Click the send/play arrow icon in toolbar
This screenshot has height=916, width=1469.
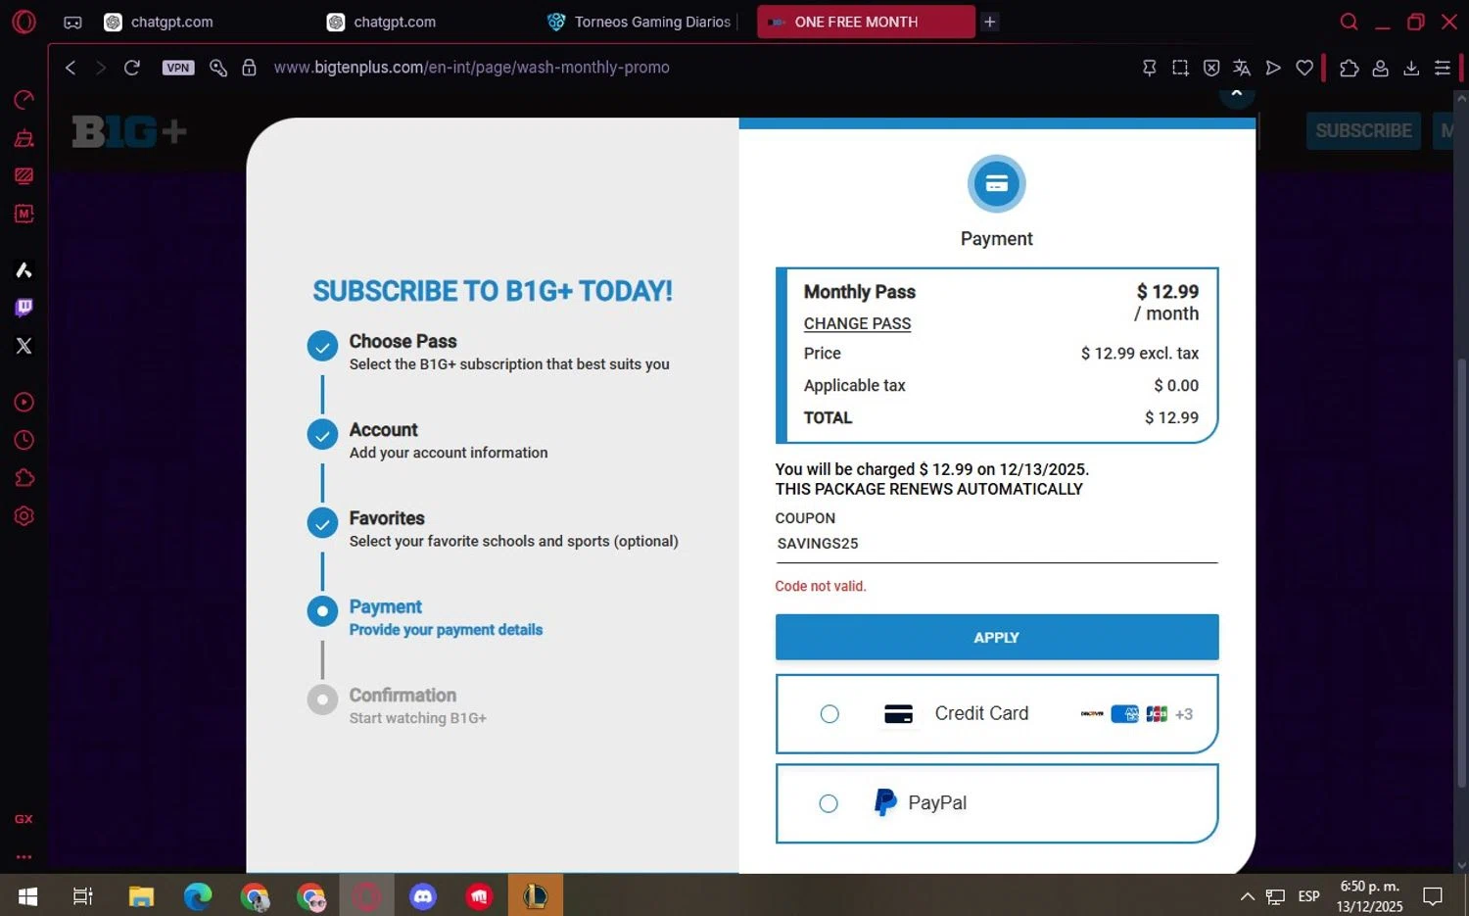pyautogui.click(x=1273, y=68)
